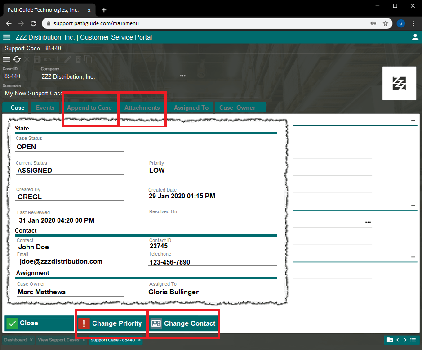The image size is (422, 350).
Task: Click the user account icon in header
Action: click(x=415, y=37)
